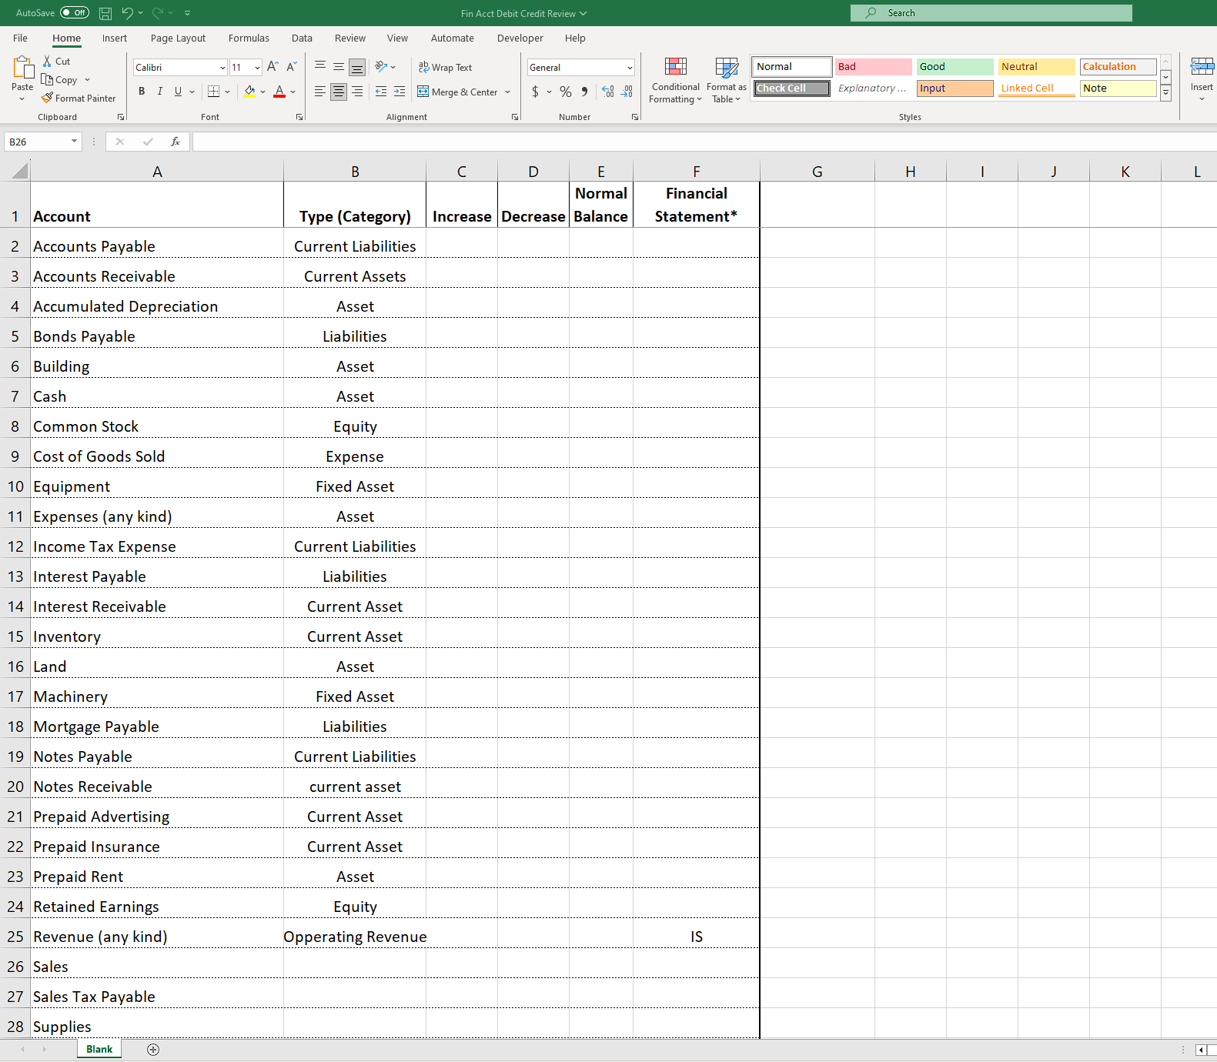Expand the cell Styles gallery
The image size is (1217, 1062).
1166,93
